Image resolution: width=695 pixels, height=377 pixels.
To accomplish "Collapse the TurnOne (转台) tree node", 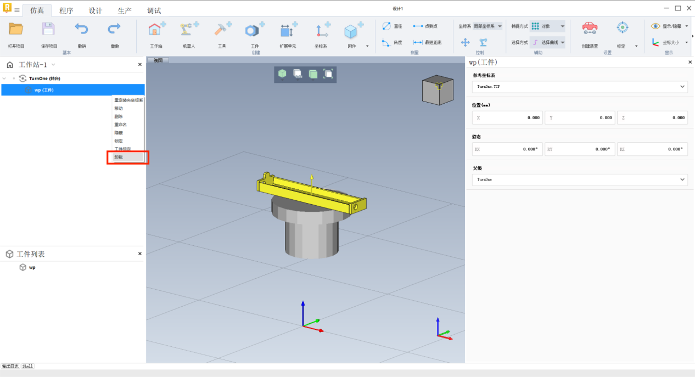I will coord(5,78).
